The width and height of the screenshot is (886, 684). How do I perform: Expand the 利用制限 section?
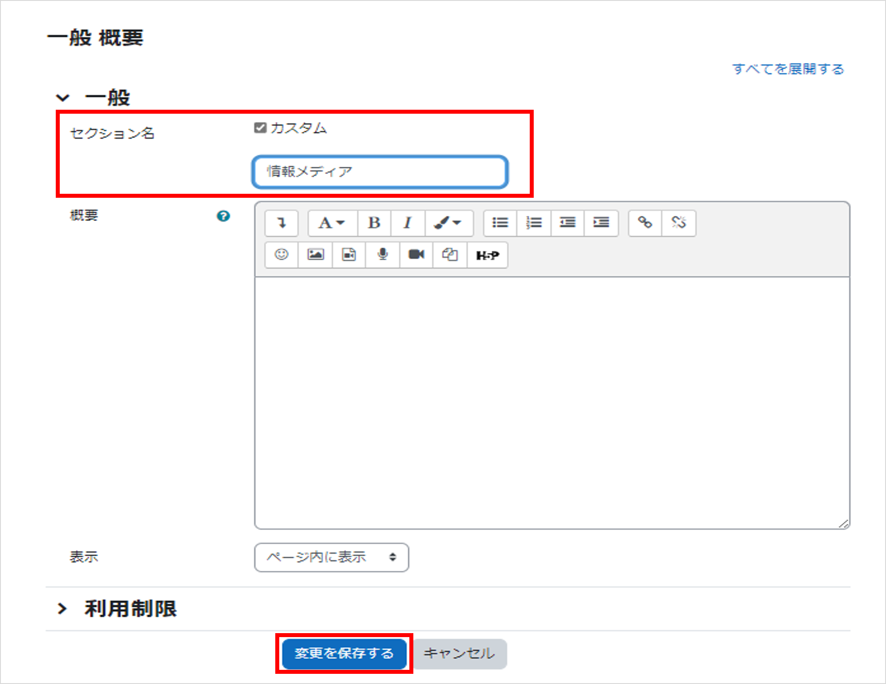pos(62,609)
